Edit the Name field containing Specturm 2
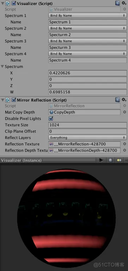The width and height of the screenshot is (128, 271). pyautogui.click(x=87, y=35)
